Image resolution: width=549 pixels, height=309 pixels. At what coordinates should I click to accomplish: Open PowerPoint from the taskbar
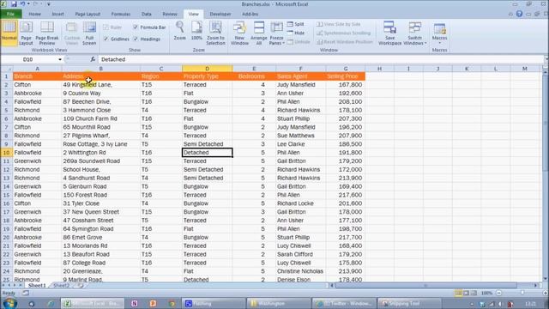[x=153, y=303]
